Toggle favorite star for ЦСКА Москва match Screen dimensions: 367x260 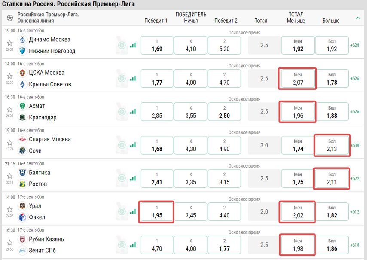(9, 76)
